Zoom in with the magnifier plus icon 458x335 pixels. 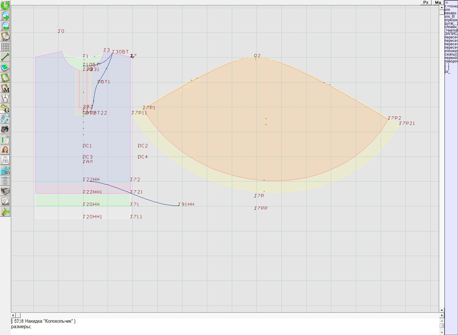point(5,15)
